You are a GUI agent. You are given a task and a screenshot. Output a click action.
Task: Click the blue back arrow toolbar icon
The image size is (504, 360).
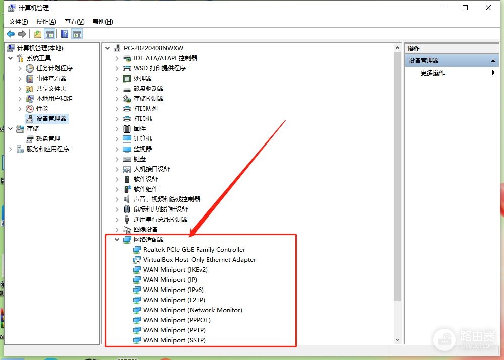tap(11, 34)
